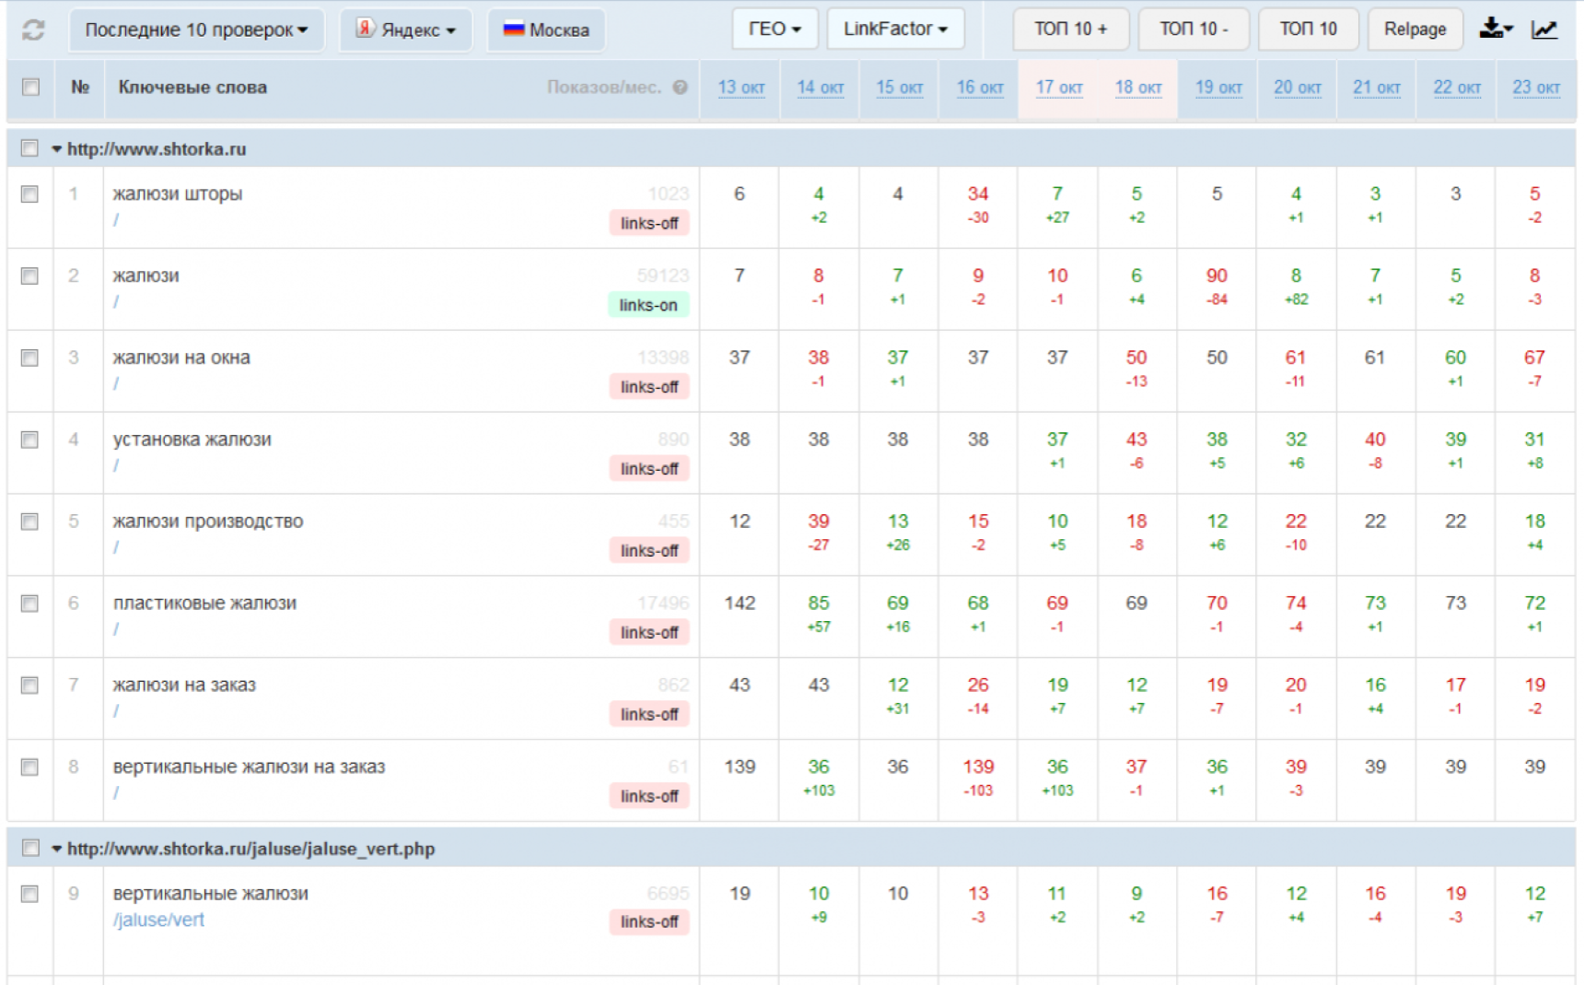Open the download export icon menu
This screenshot has height=985, width=1584.
1497,29
